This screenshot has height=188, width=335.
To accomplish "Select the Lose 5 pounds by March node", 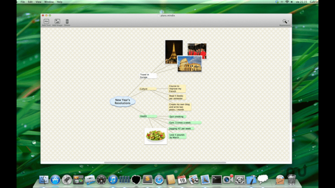I will tap(178, 136).
